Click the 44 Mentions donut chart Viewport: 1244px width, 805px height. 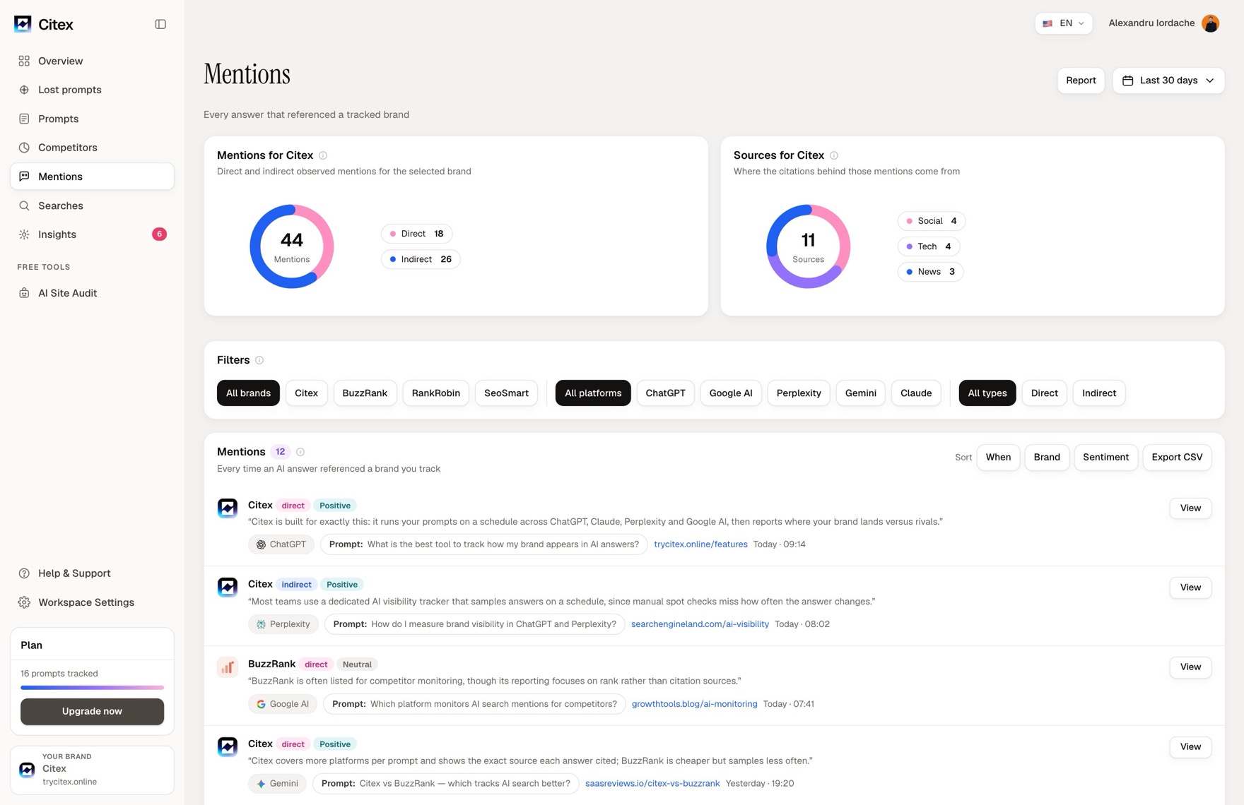[291, 246]
